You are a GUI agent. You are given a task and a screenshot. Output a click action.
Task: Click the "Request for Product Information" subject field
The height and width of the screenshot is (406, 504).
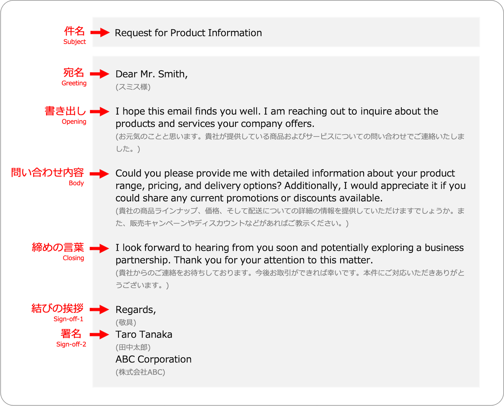[x=188, y=33]
